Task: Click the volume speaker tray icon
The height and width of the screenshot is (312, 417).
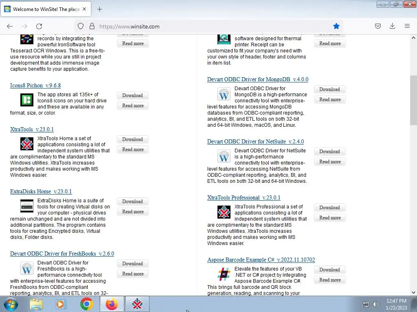Action: (x=376, y=304)
